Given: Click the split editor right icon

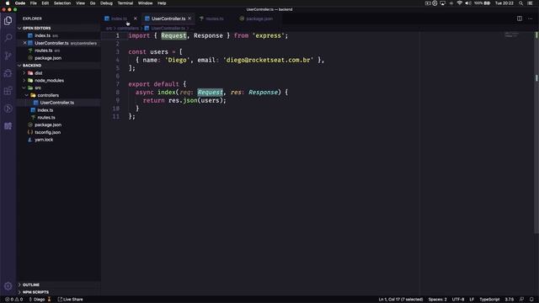Looking at the screenshot, I should pos(520,19).
